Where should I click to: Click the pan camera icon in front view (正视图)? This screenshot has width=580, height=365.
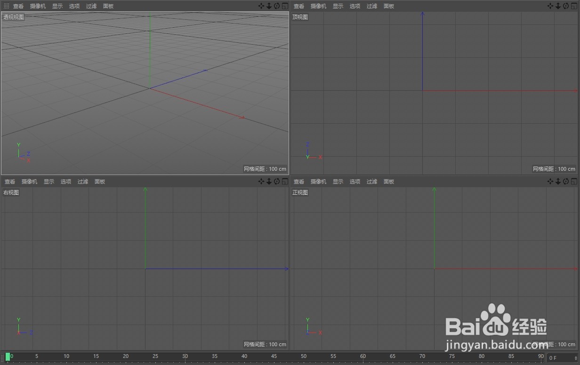(x=550, y=182)
